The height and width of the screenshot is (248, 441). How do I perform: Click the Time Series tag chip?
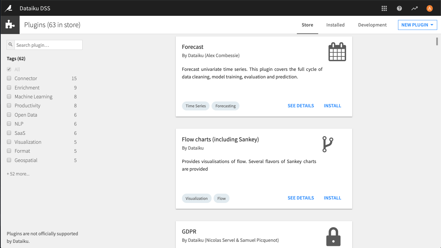196,106
